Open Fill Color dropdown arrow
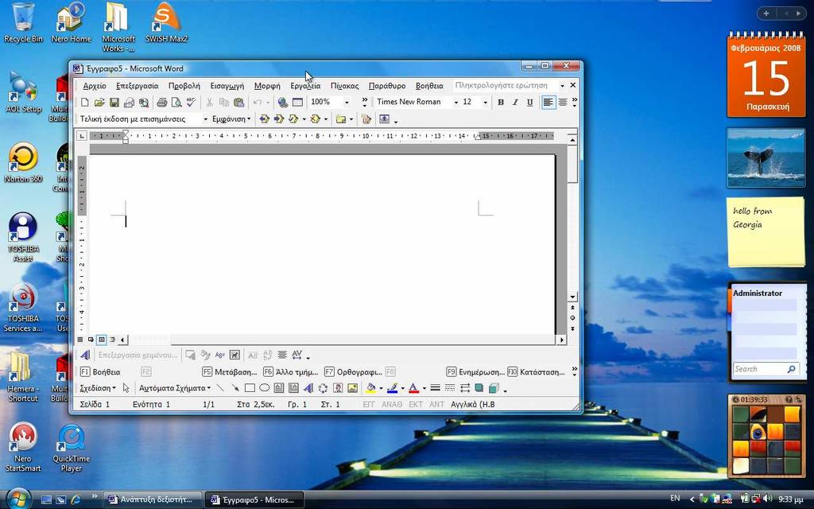 pyautogui.click(x=381, y=388)
